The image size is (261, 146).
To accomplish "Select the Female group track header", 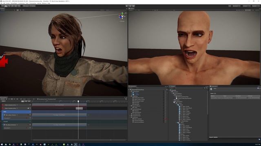I will tap(16, 122).
